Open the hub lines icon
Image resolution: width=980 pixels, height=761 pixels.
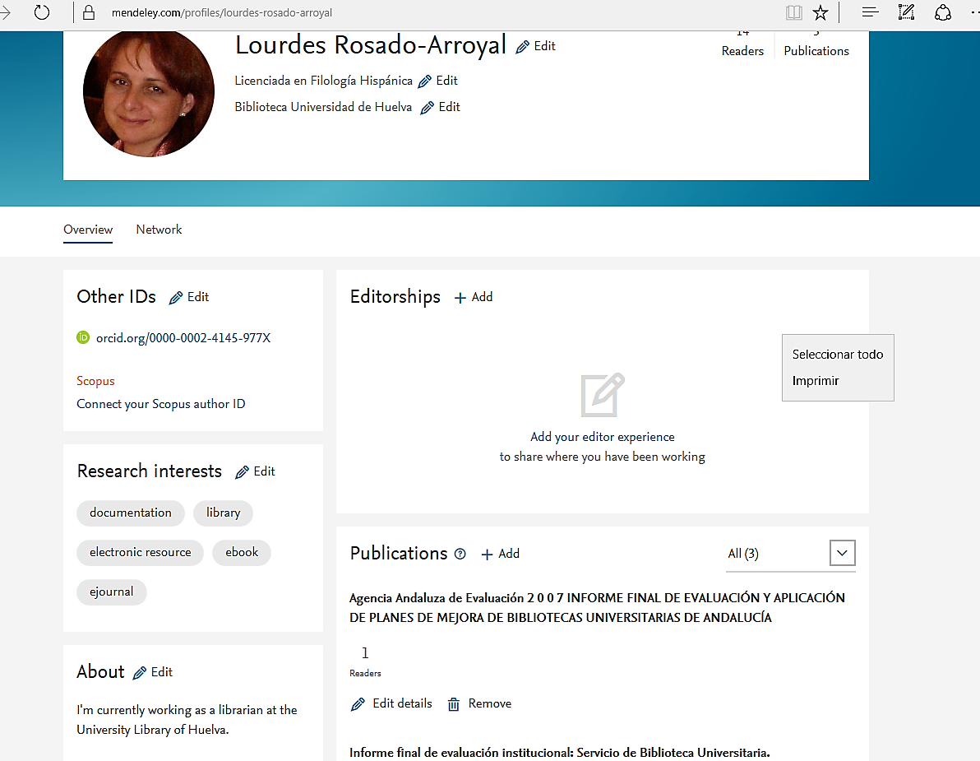tap(870, 12)
